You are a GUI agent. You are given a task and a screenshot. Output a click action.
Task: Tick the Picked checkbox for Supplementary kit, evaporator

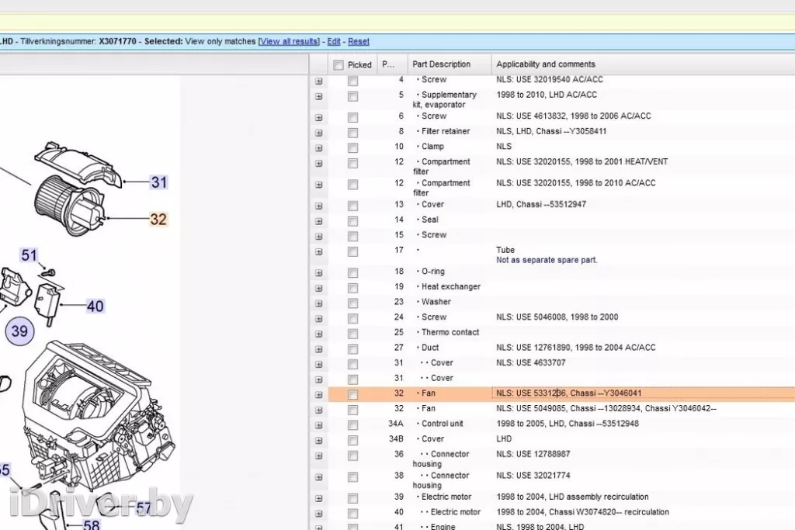click(353, 96)
